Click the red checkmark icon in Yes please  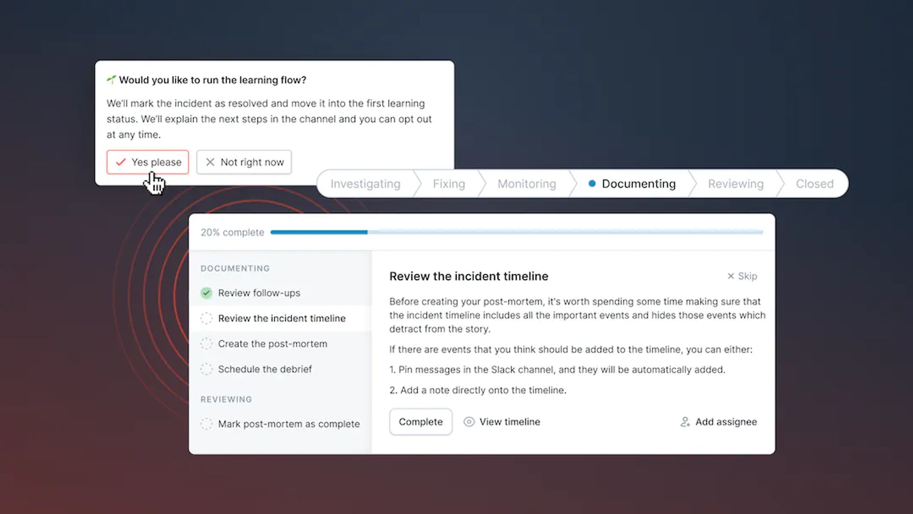tap(121, 162)
